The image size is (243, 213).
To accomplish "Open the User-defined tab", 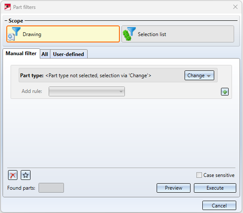I will tap(69, 54).
